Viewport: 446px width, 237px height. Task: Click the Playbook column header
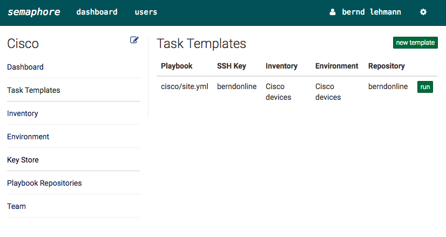tap(177, 66)
